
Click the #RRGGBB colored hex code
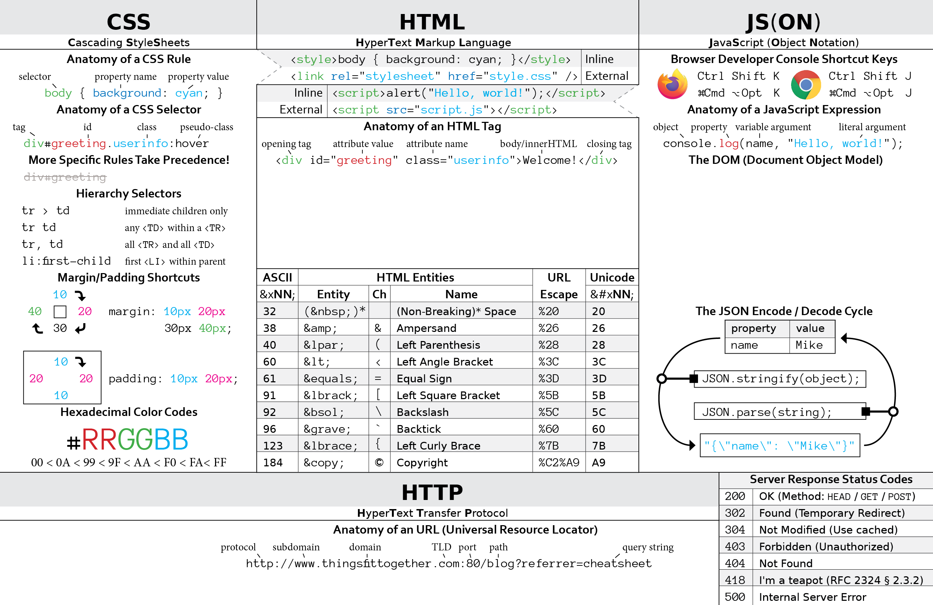pos(127,440)
